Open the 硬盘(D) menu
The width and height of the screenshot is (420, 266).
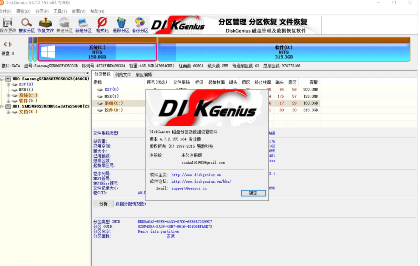(23, 11)
